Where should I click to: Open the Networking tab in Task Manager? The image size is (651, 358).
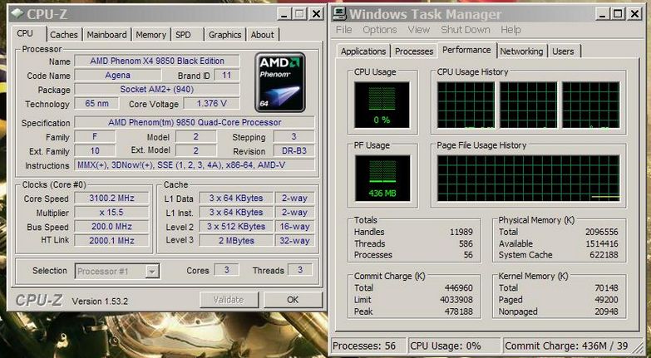[x=521, y=51]
